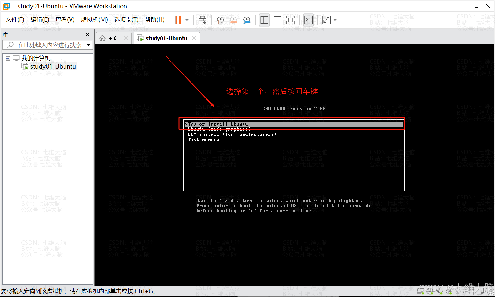Open the power options dropdown beside pause
Image resolution: width=495 pixels, height=297 pixels.
tap(187, 20)
